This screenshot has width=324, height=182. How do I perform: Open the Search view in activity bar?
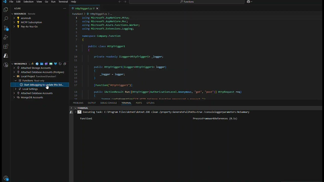coord(6,19)
